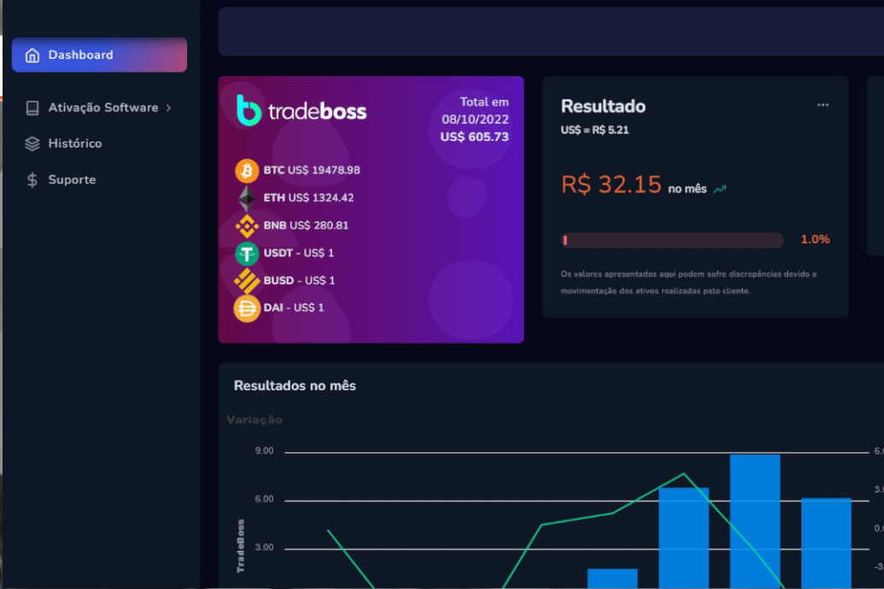The image size is (884, 589).
Task: Open the Dashboard menu item
Action: click(99, 55)
